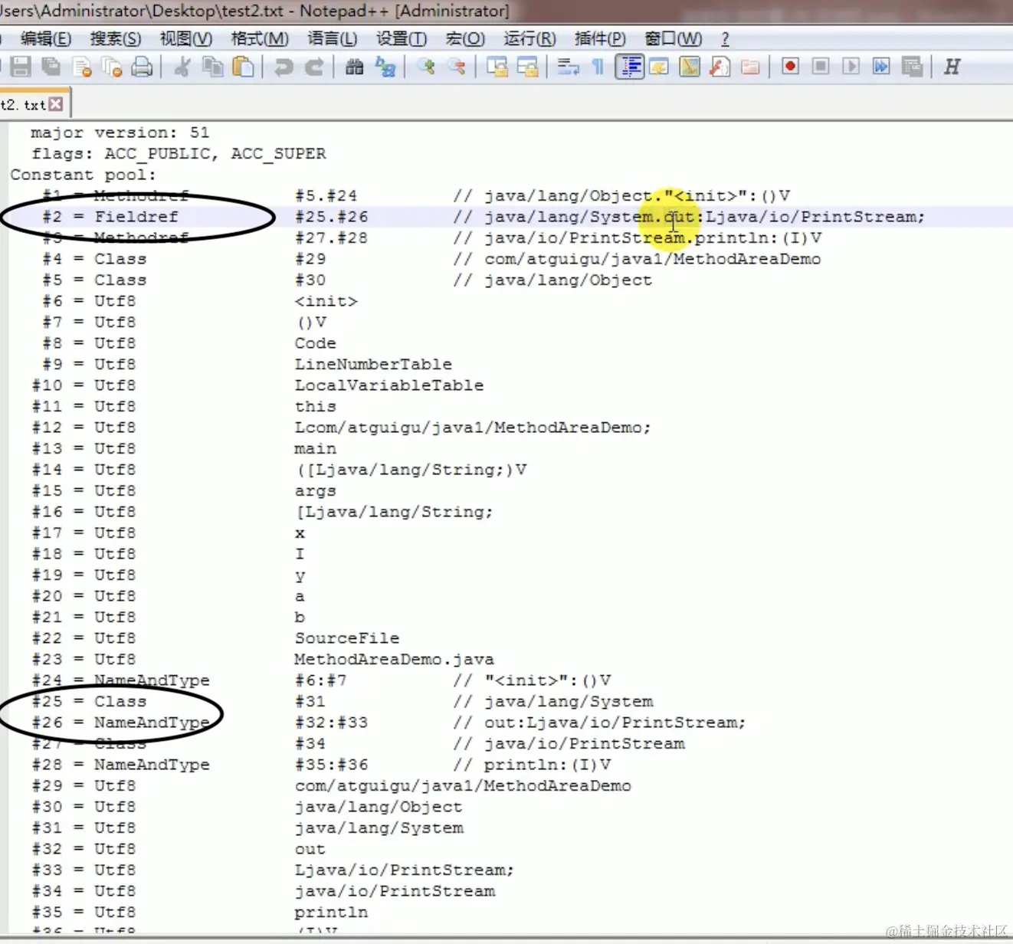Viewport: 1013px width, 944px height.
Task: Click the Paste clipboard icon
Action: point(243,67)
